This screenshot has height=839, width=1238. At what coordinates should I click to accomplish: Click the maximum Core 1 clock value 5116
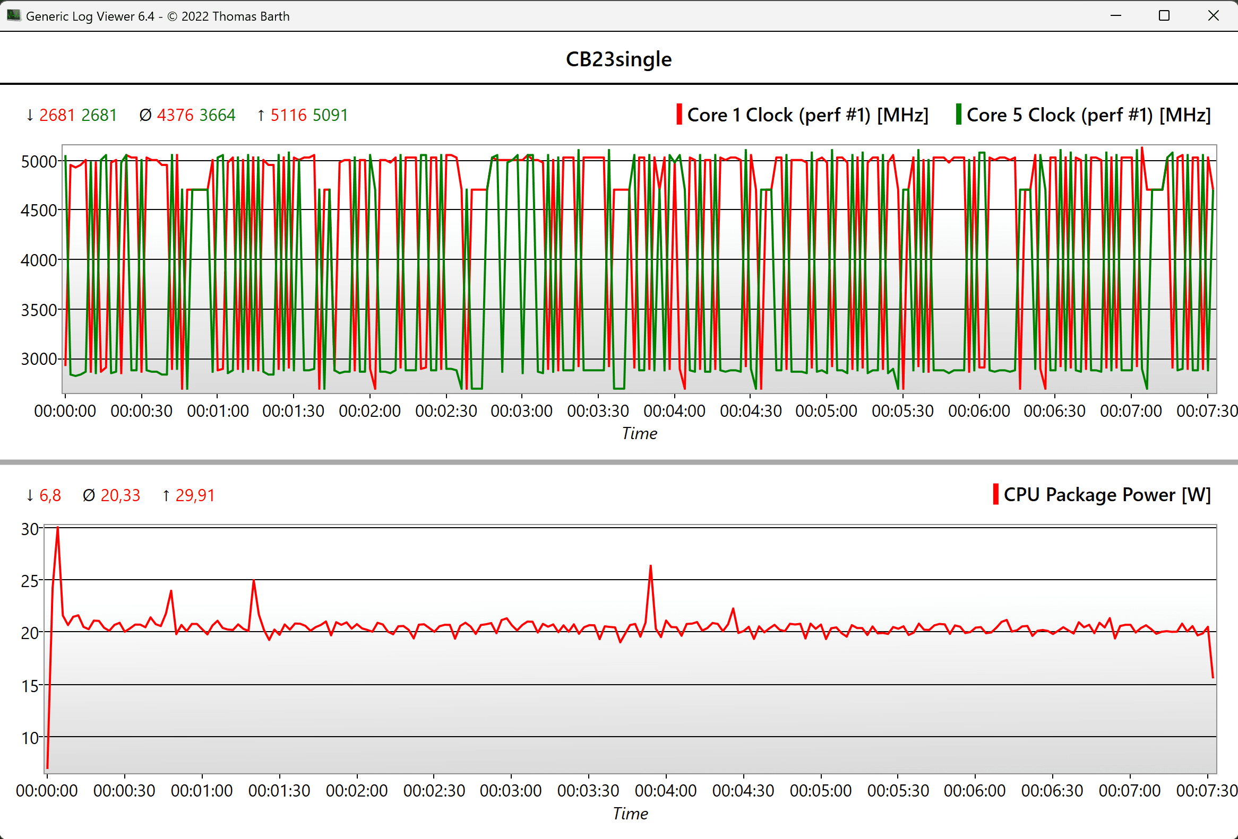click(288, 115)
